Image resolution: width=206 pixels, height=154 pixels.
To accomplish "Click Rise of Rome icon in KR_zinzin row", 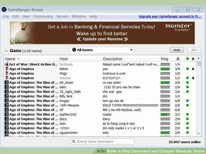I will (x=7, y=83).
